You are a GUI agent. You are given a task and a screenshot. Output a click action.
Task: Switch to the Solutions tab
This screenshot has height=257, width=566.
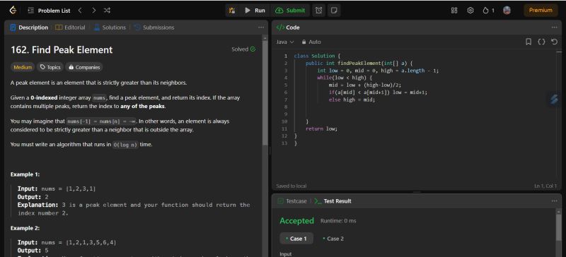coord(110,28)
